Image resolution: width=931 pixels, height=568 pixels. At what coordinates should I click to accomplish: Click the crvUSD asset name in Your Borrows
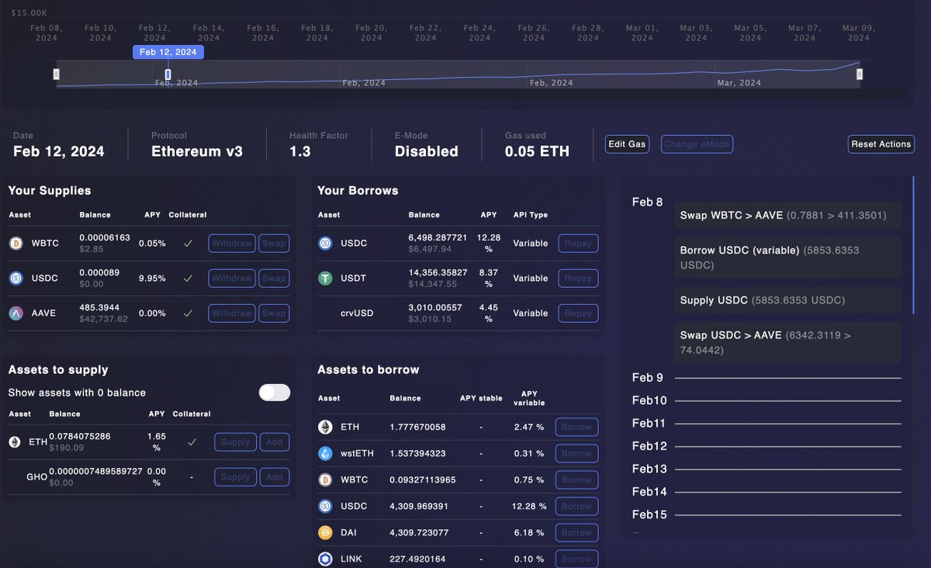(357, 313)
